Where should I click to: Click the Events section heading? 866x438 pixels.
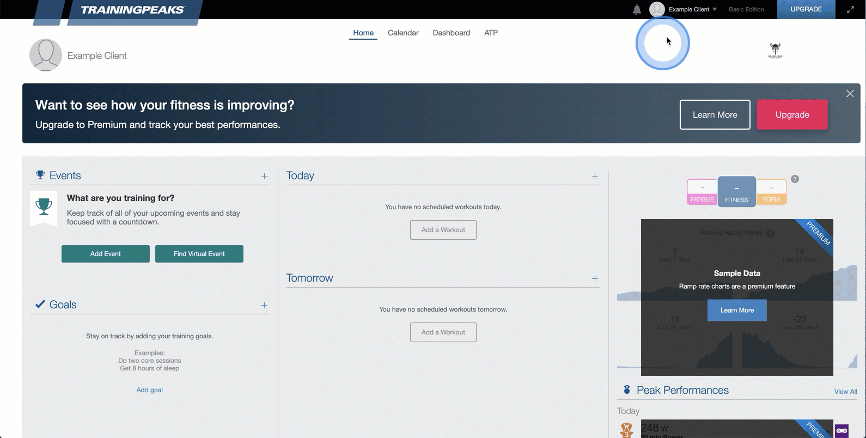pyautogui.click(x=65, y=175)
